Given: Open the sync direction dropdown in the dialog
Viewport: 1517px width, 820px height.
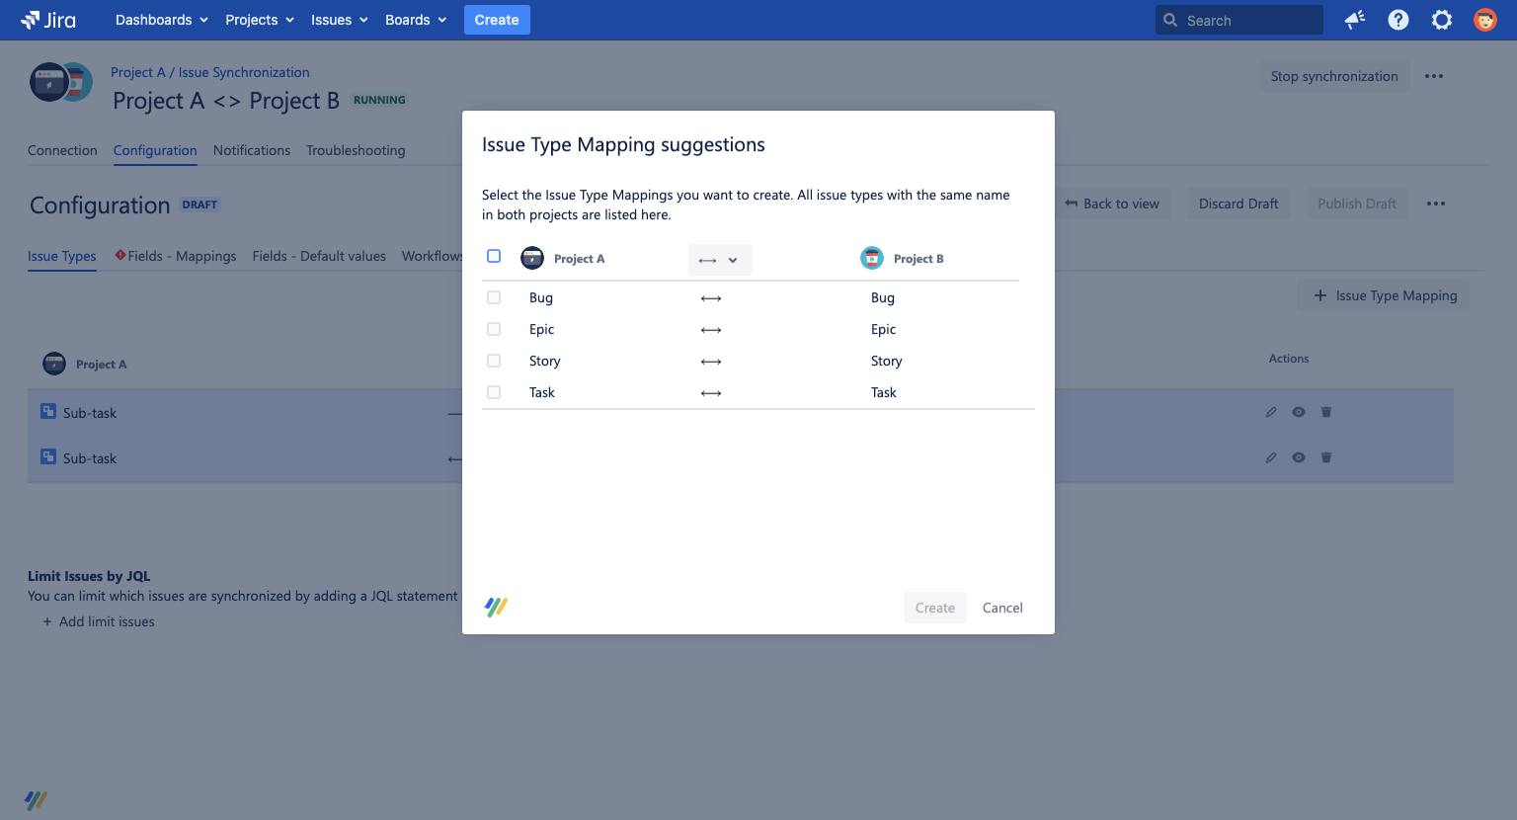Looking at the screenshot, I should (x=720, y=259).
